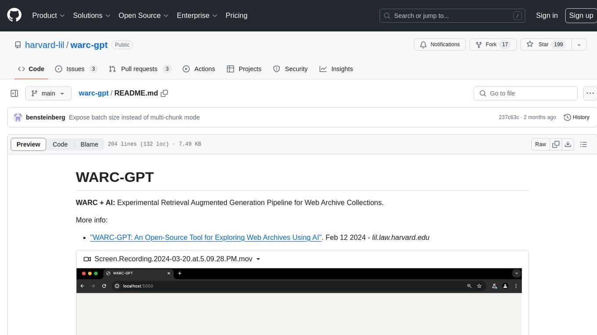Open the star lists dropdown arrow
597x335 pixels.
click(579, 45)
